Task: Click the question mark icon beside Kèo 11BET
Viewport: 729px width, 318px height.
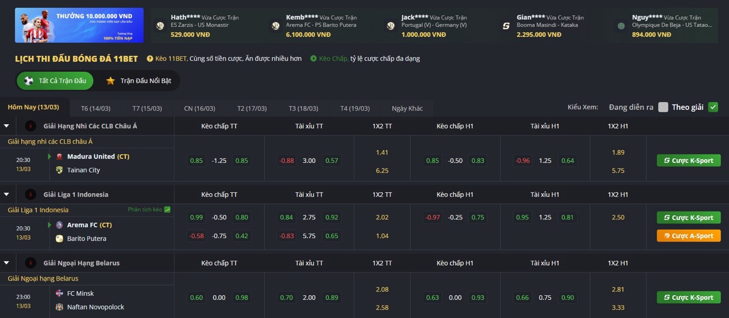Action: [150, 59]
